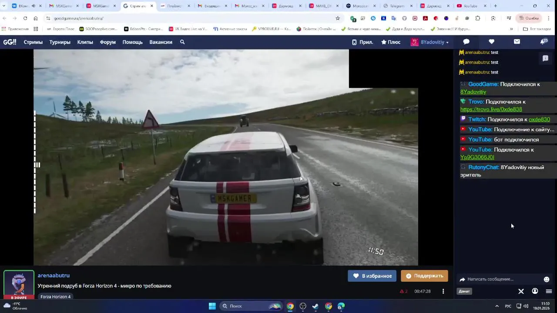Click Chrome icon in taskbar
The height and width of the screenshot is (313, 557).
tap(290, 306)
